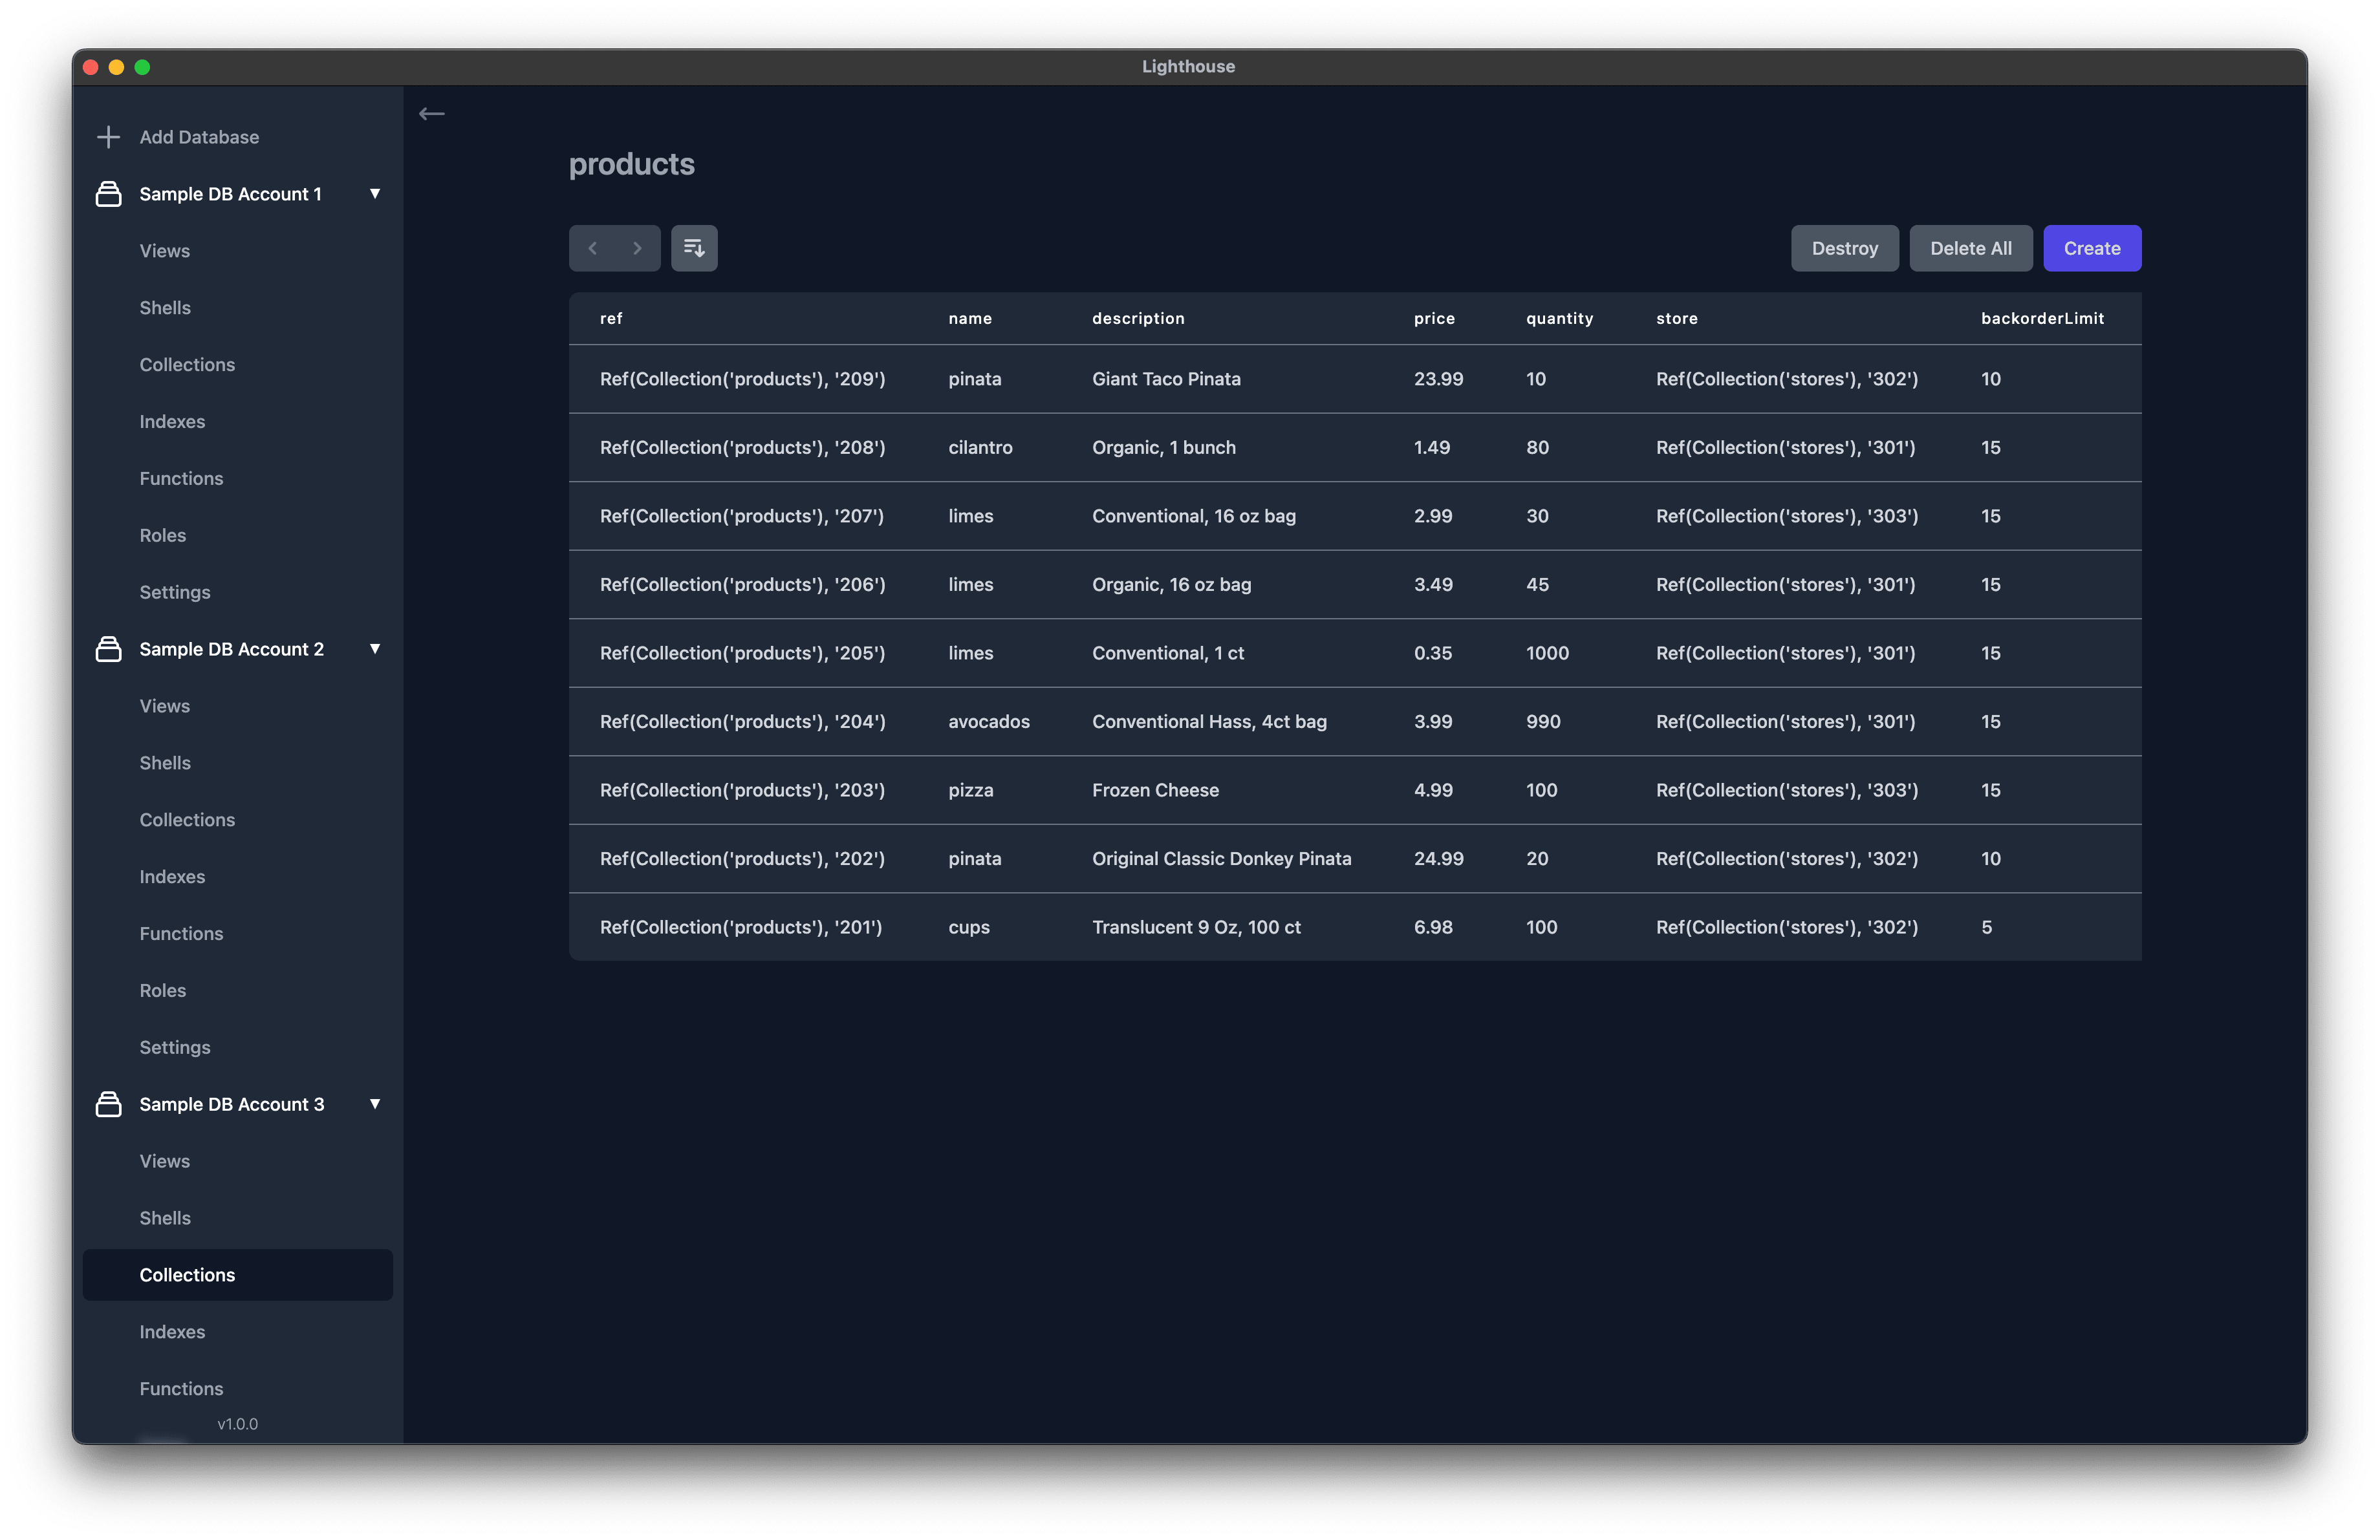Click the plus icon beside Add Database

108,137
